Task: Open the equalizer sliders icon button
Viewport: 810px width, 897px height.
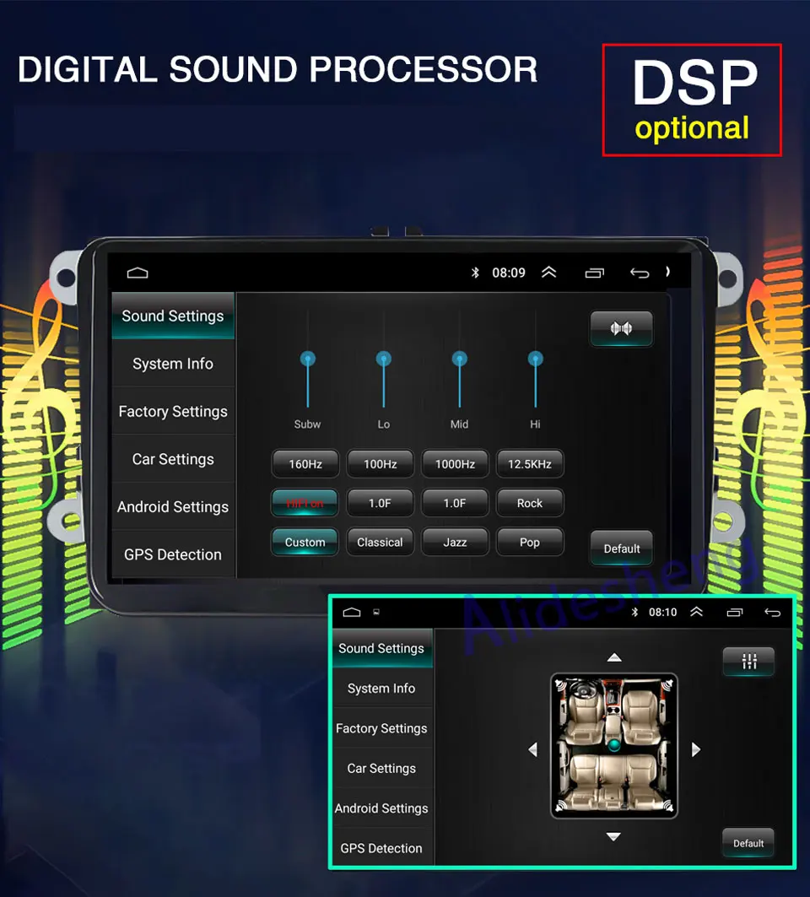Action: 748,662
